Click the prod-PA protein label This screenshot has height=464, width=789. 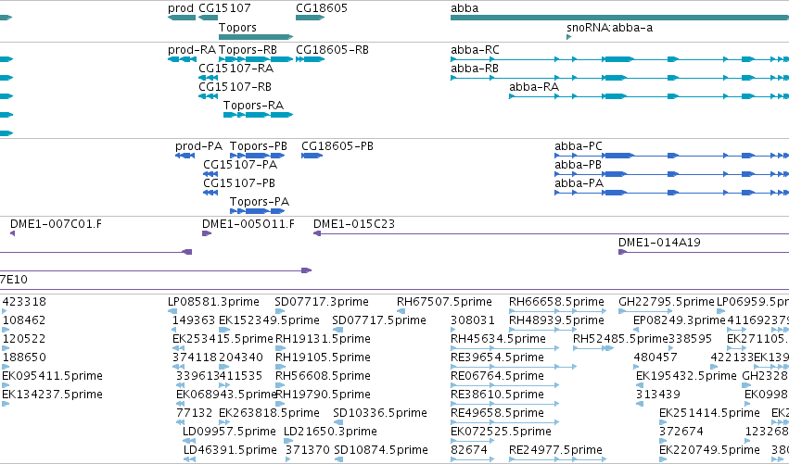pos(198,146)
